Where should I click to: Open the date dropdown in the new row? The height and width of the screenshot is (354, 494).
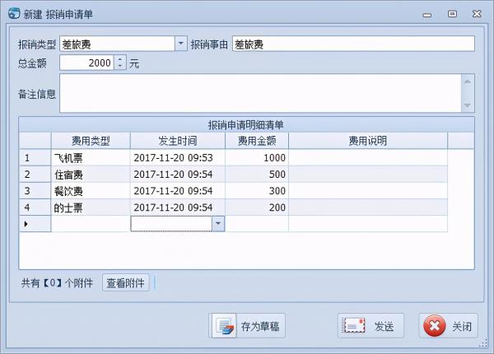[x=218, y=224]
